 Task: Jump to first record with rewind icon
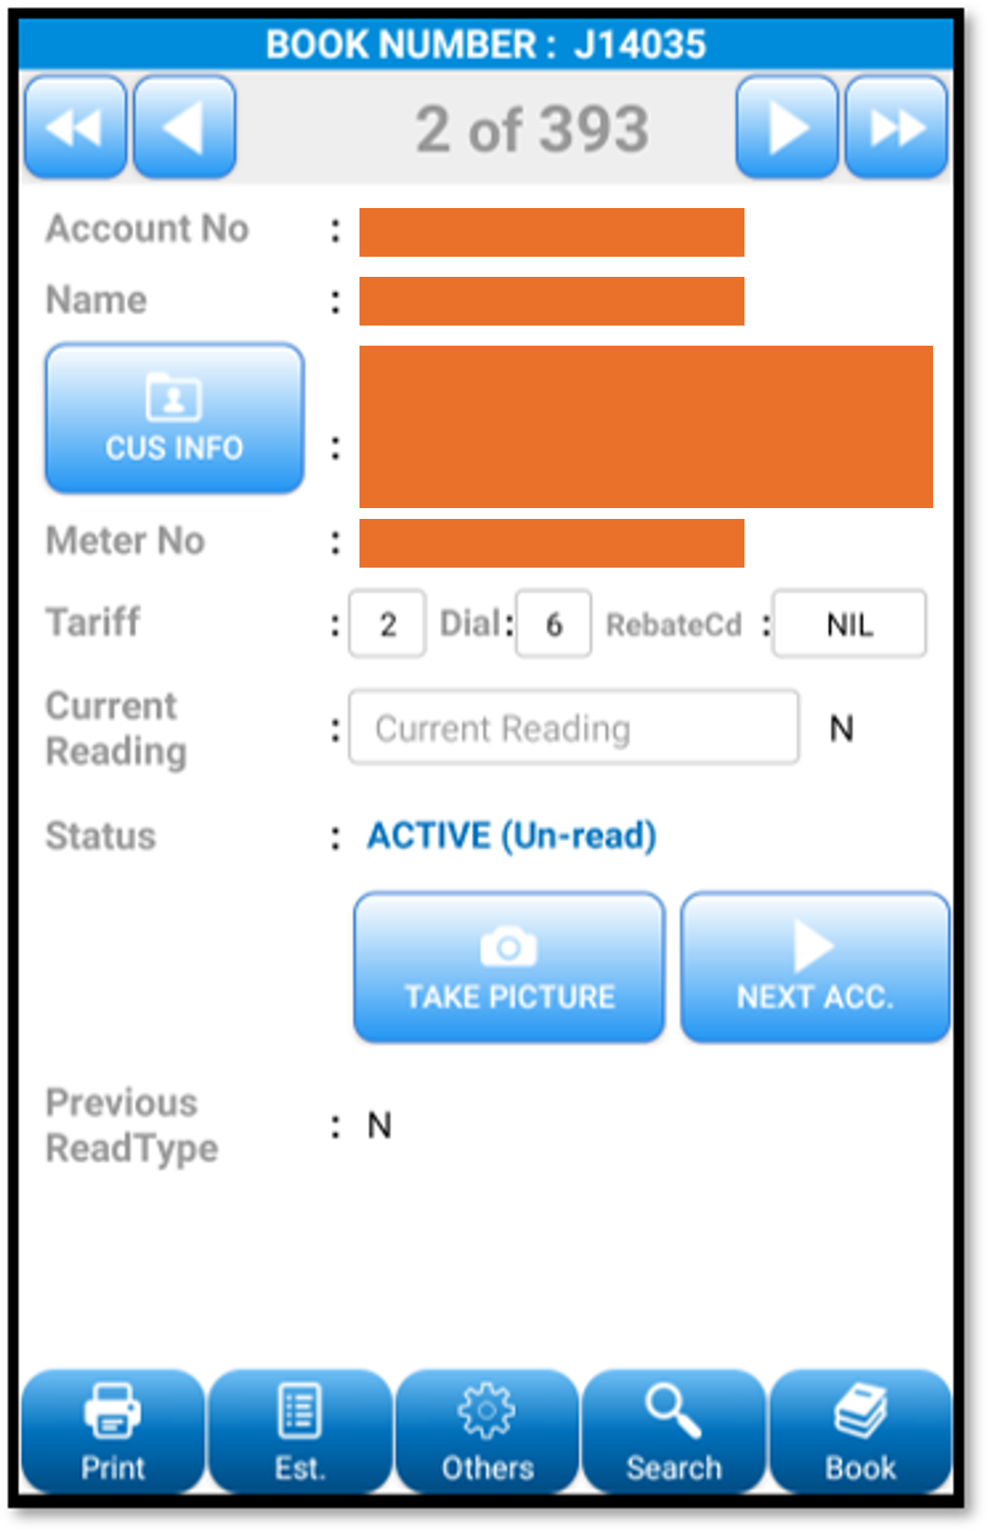tap(76, 128)
